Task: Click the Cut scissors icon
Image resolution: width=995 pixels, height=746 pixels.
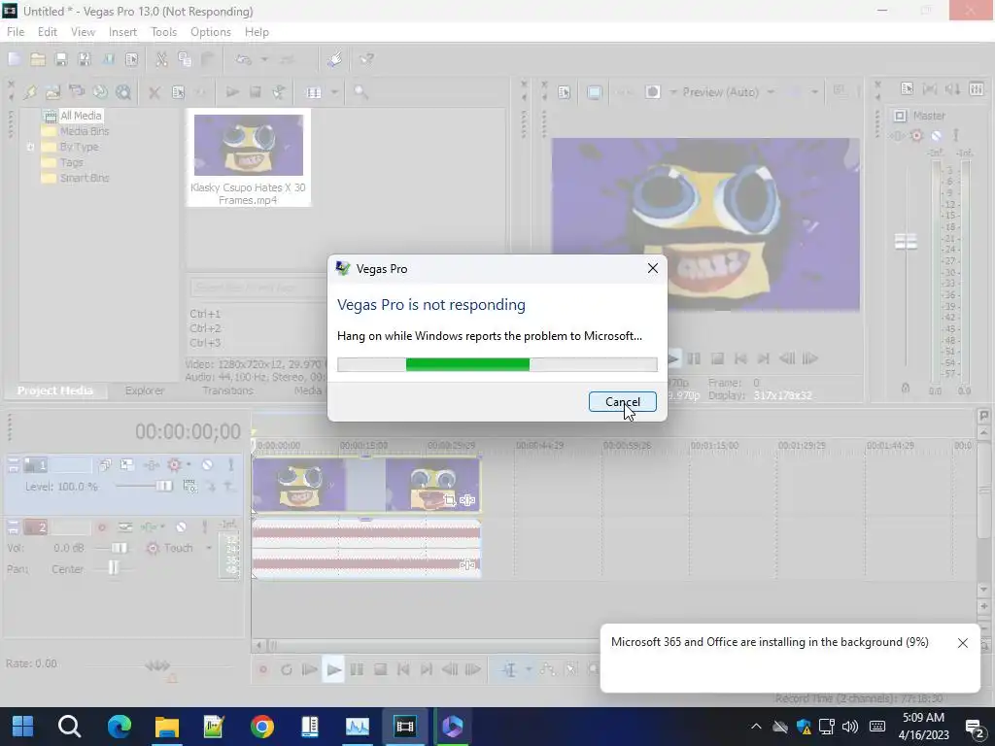Action: point(162,59)
